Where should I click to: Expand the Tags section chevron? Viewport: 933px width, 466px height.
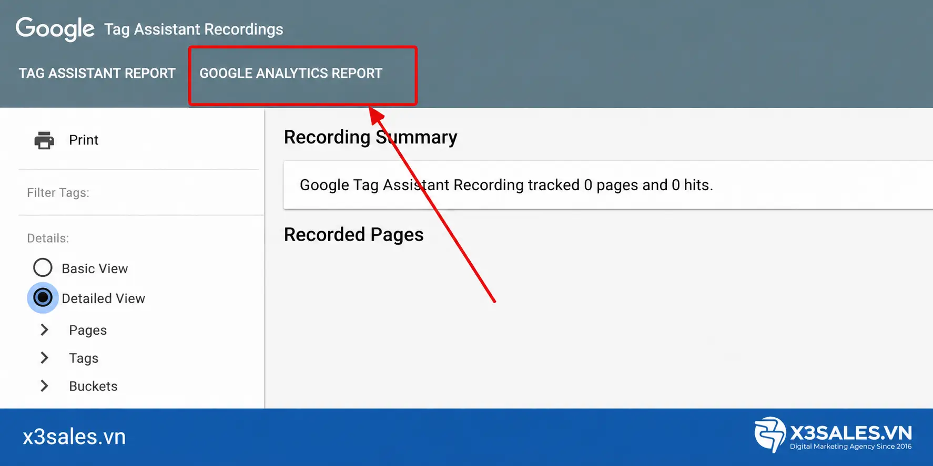45,358
